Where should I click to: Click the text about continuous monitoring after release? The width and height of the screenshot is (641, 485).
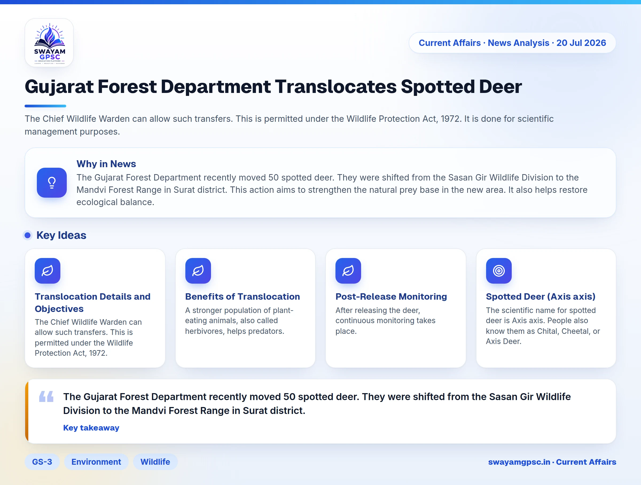pos(385,320)
